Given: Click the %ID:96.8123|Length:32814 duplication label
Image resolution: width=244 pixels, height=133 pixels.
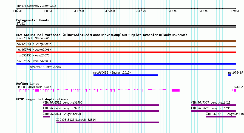Looking at the screenshot, I should click(x=76, y=120).
